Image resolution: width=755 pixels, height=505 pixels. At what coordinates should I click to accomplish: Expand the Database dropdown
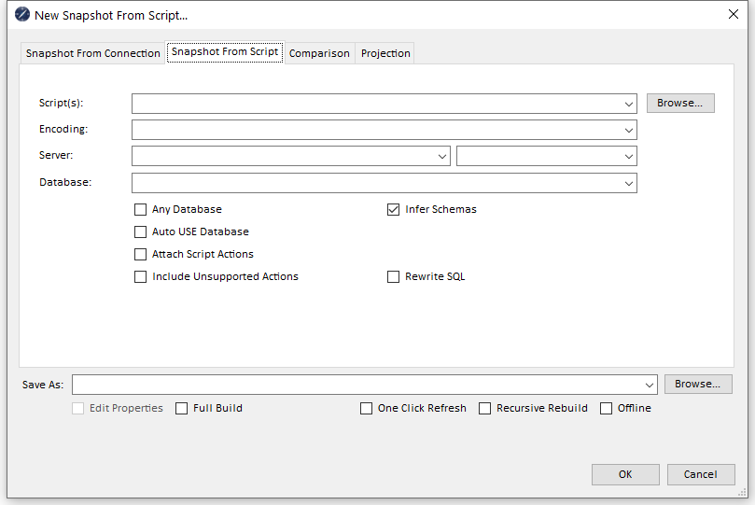[630, 183]
